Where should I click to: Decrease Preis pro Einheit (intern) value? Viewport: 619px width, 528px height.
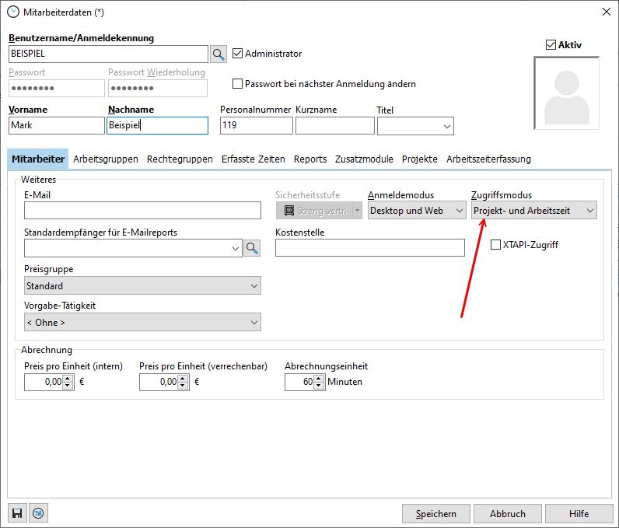[68, 386]
